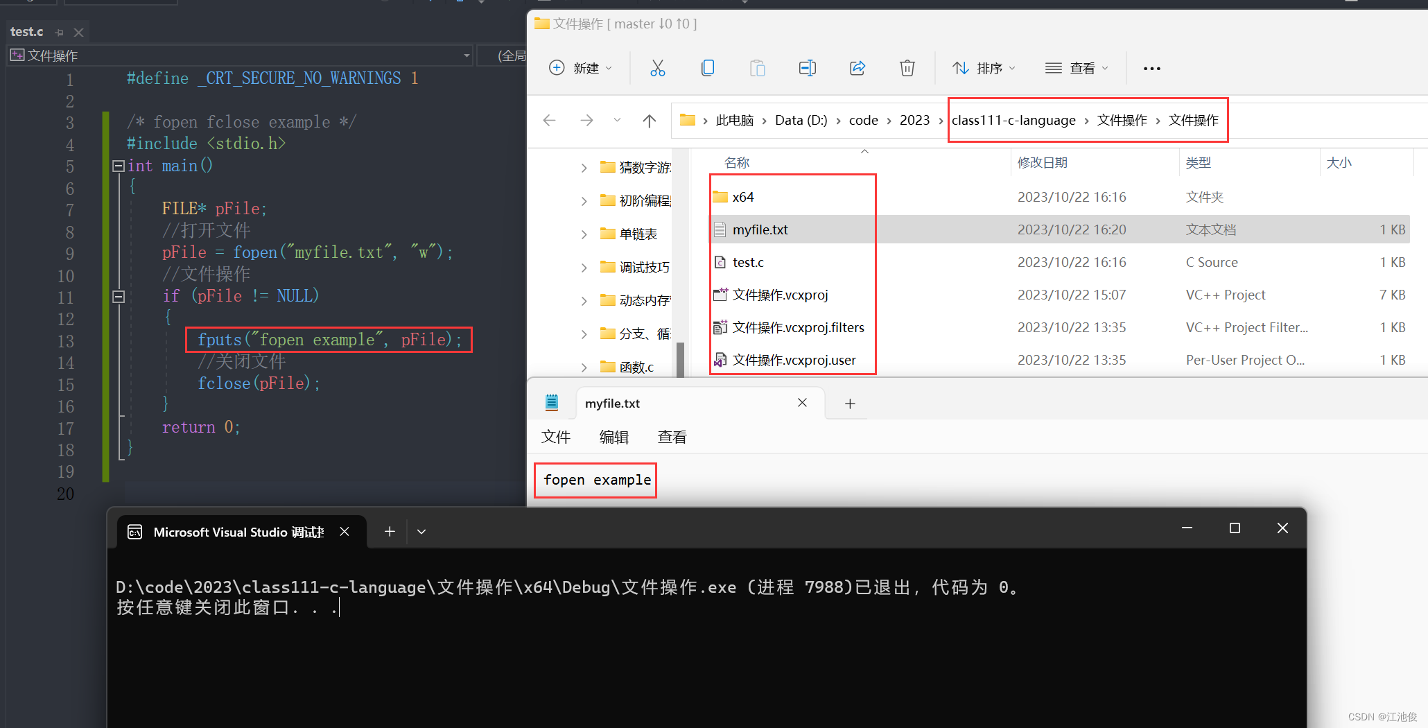Click the Notepad app icon
Viewport: 1428px width, 728px height.
point(552,402)
